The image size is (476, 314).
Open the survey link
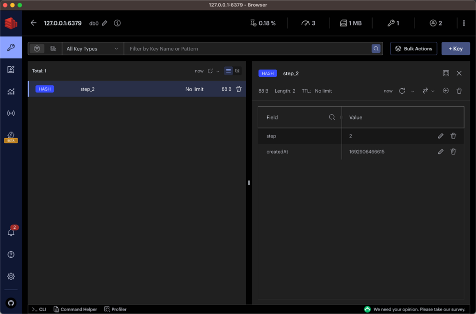419,309
